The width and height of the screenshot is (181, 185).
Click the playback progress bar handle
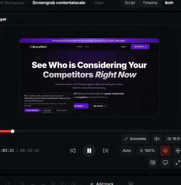pos(12,131)
